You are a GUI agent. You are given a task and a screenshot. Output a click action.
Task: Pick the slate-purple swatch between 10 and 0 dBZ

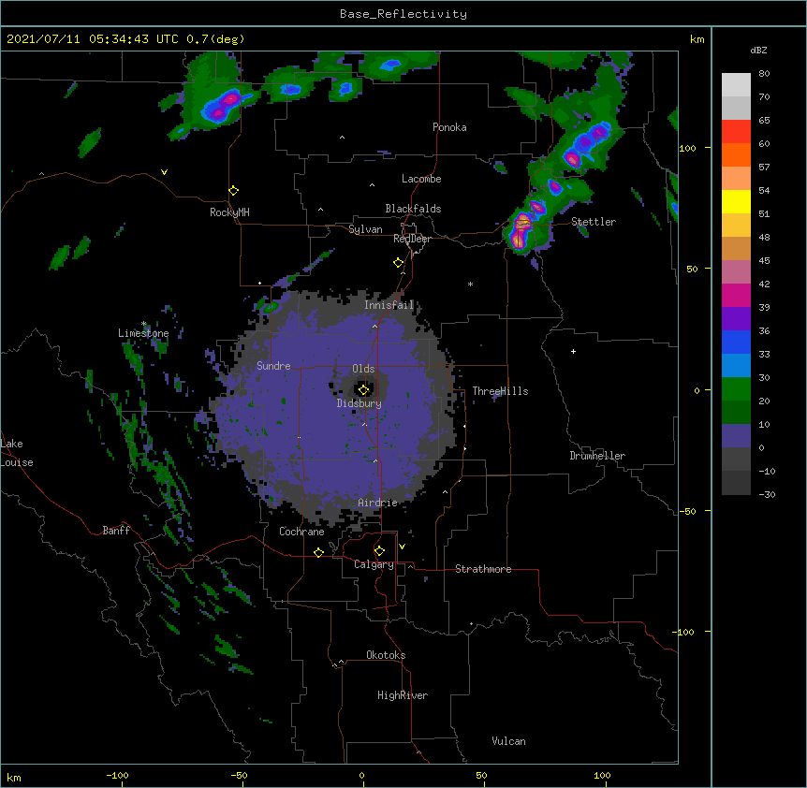tap(736, 436)
